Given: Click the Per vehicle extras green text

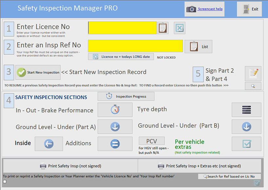Looking at the screenshot, I should pos(190,144).
